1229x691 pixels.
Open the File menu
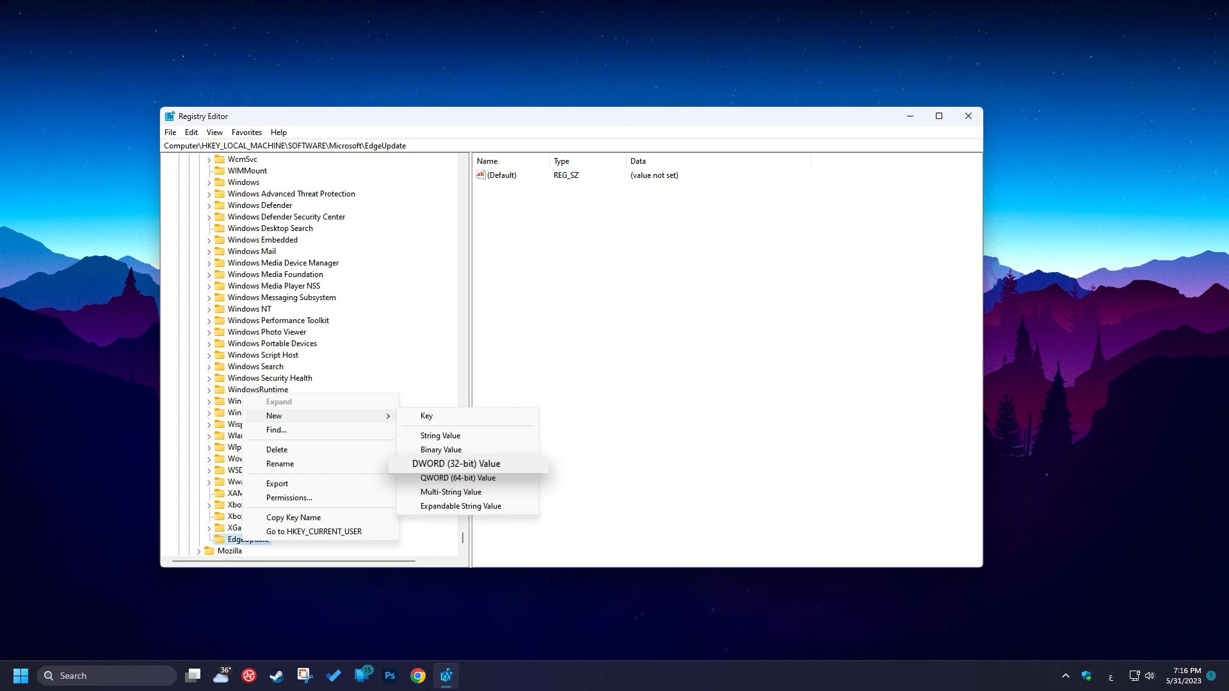(x=170, y=132)
